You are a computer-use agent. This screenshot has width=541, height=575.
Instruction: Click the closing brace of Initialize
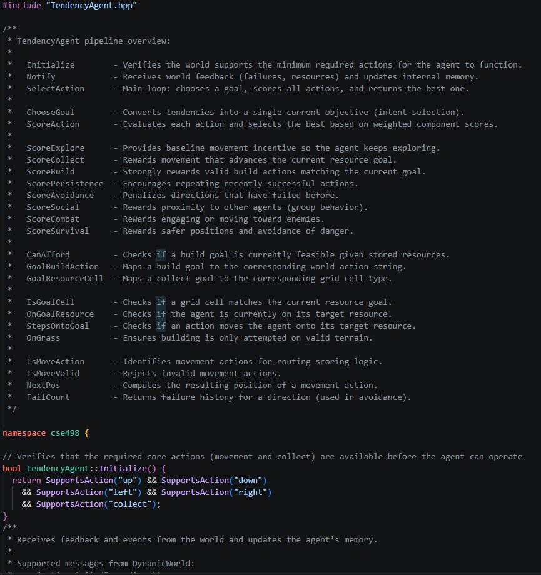[5, 516]
